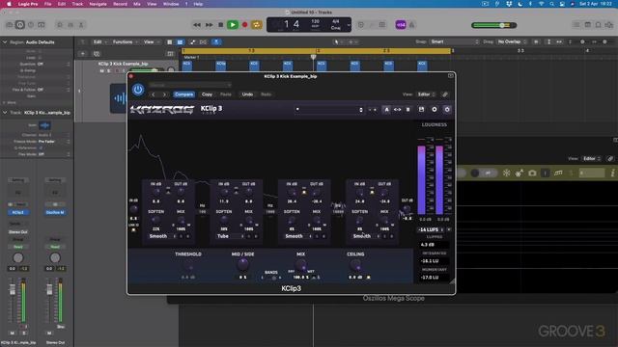The image size is (618, 347).
Task: Click the Undo button in plugin header
Action: point(247,94)
